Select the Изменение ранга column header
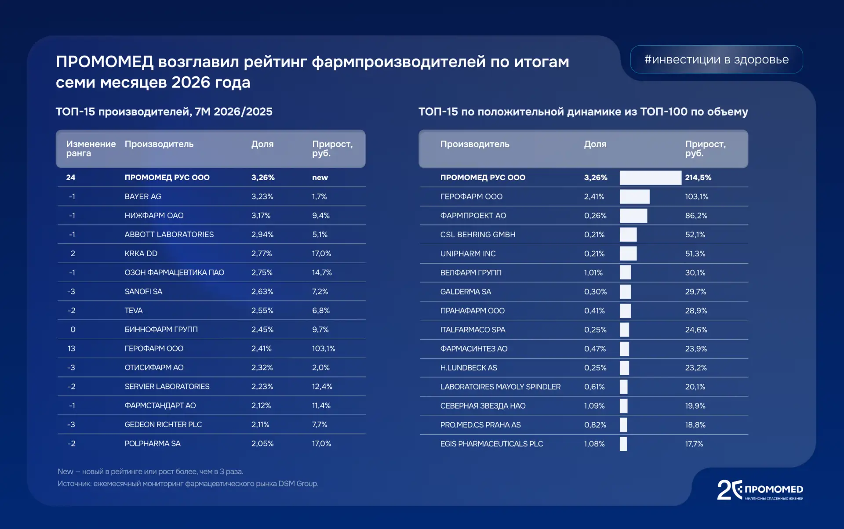This screenshot has height=529, width=844. 91,149
